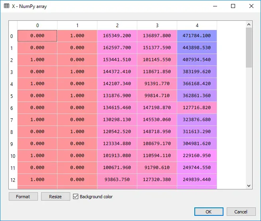Screen dimensions: 261x221
Task: Dismiss the dialog with Cancel
Action: tap(241, 212)
